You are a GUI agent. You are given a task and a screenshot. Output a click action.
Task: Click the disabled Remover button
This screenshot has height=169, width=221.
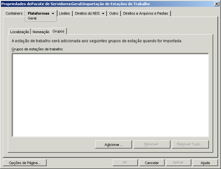coord(152,144)
